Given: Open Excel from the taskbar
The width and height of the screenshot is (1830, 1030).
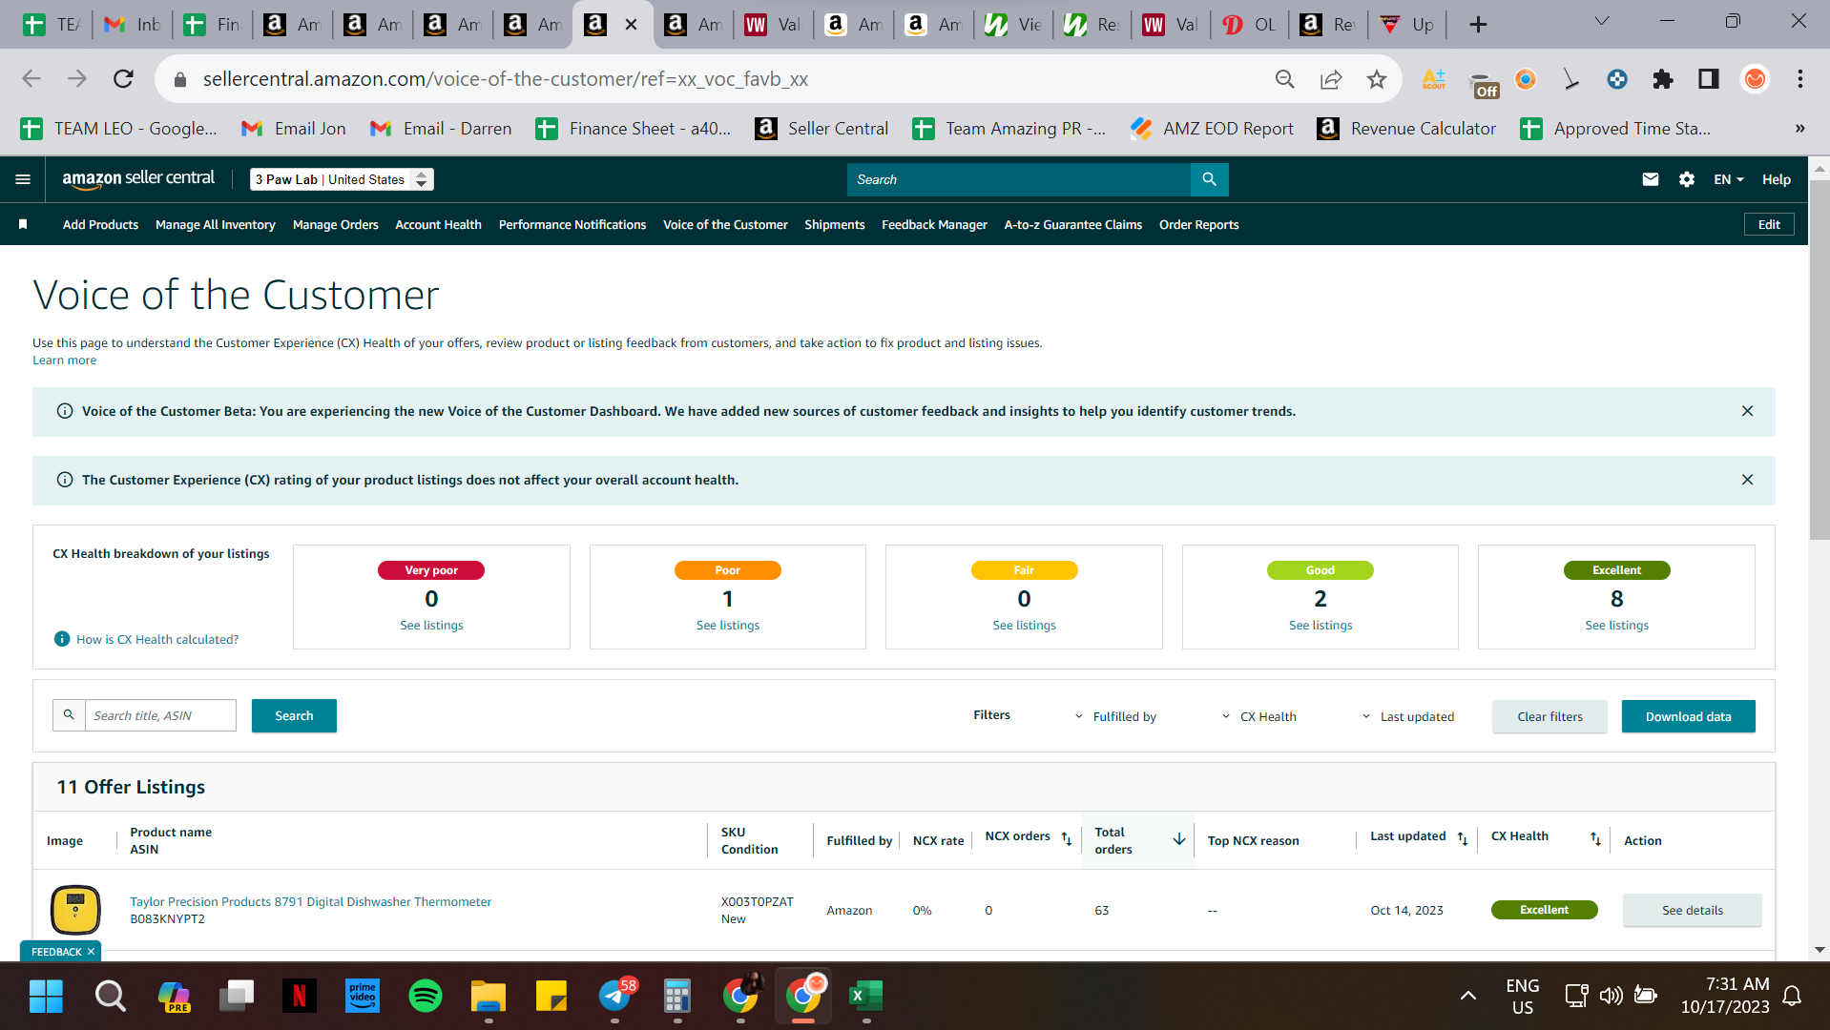Looking at the screenshot, I should coord(866,996).
